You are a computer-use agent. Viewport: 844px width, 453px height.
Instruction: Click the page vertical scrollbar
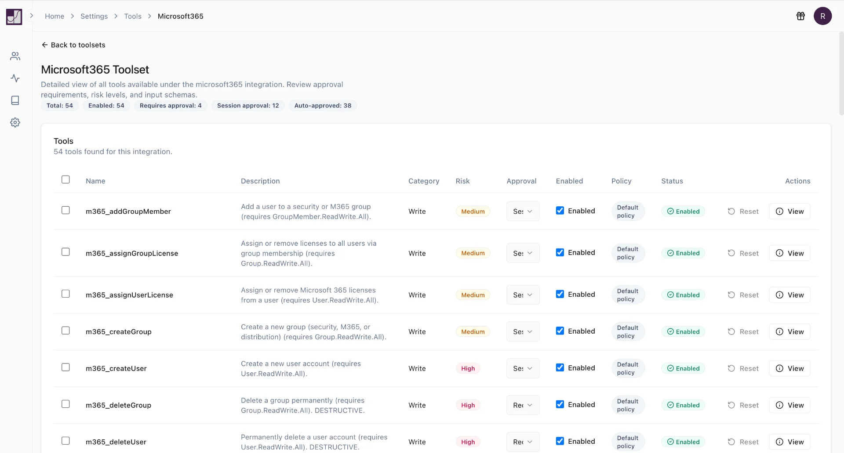coord(841,75)
